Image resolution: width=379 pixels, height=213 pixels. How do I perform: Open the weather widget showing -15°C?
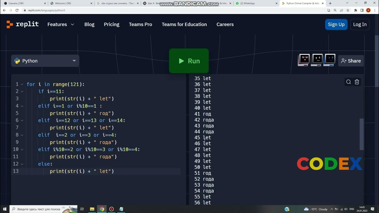315,209
